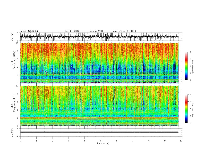Click the '-7' tick on ch.2 colorbar
Viewport: 204px width, 158px height.
(x=190, y=123)
